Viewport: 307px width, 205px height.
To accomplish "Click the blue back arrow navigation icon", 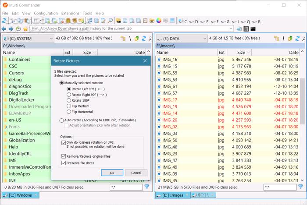I will [x=4, y=29].
